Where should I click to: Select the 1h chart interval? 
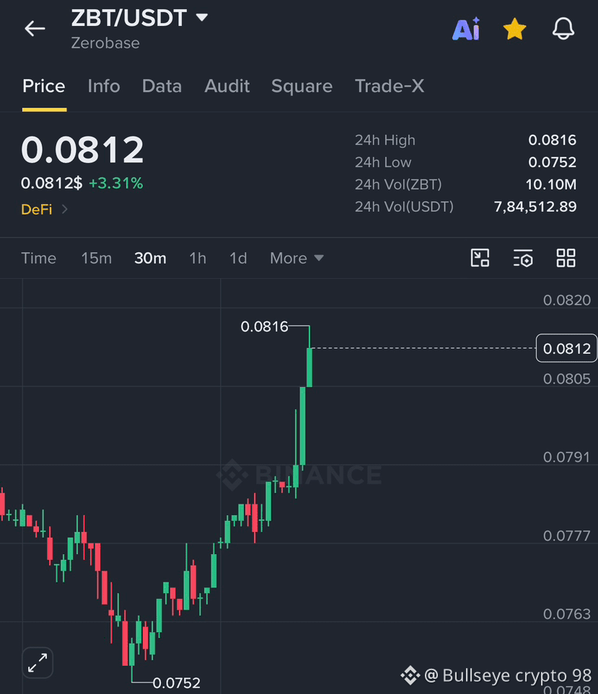198,258
